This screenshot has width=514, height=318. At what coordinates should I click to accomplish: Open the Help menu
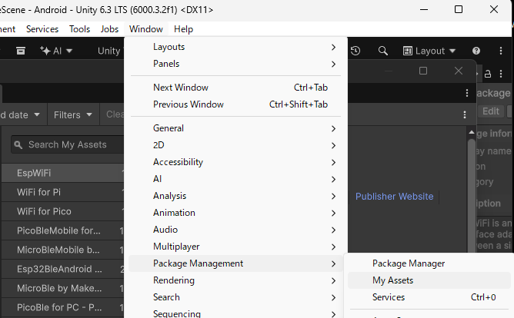183,29
